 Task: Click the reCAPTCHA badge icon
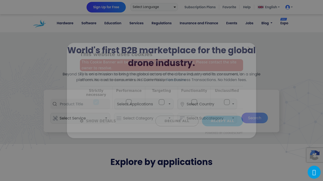314,155
